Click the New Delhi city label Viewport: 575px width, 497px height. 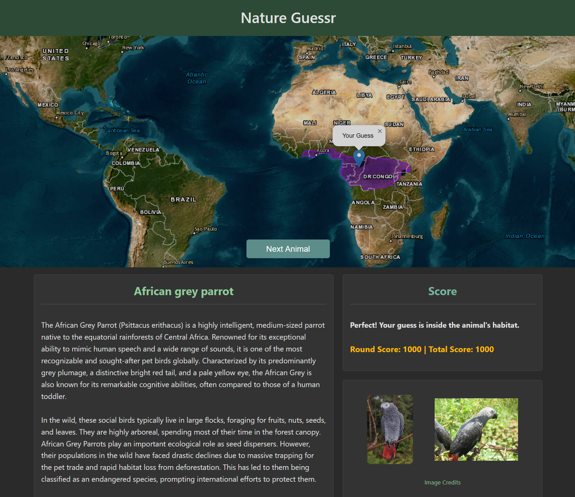pos(532,87)
